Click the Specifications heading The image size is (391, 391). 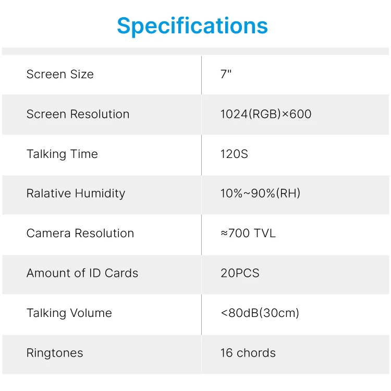click(192, 26)
